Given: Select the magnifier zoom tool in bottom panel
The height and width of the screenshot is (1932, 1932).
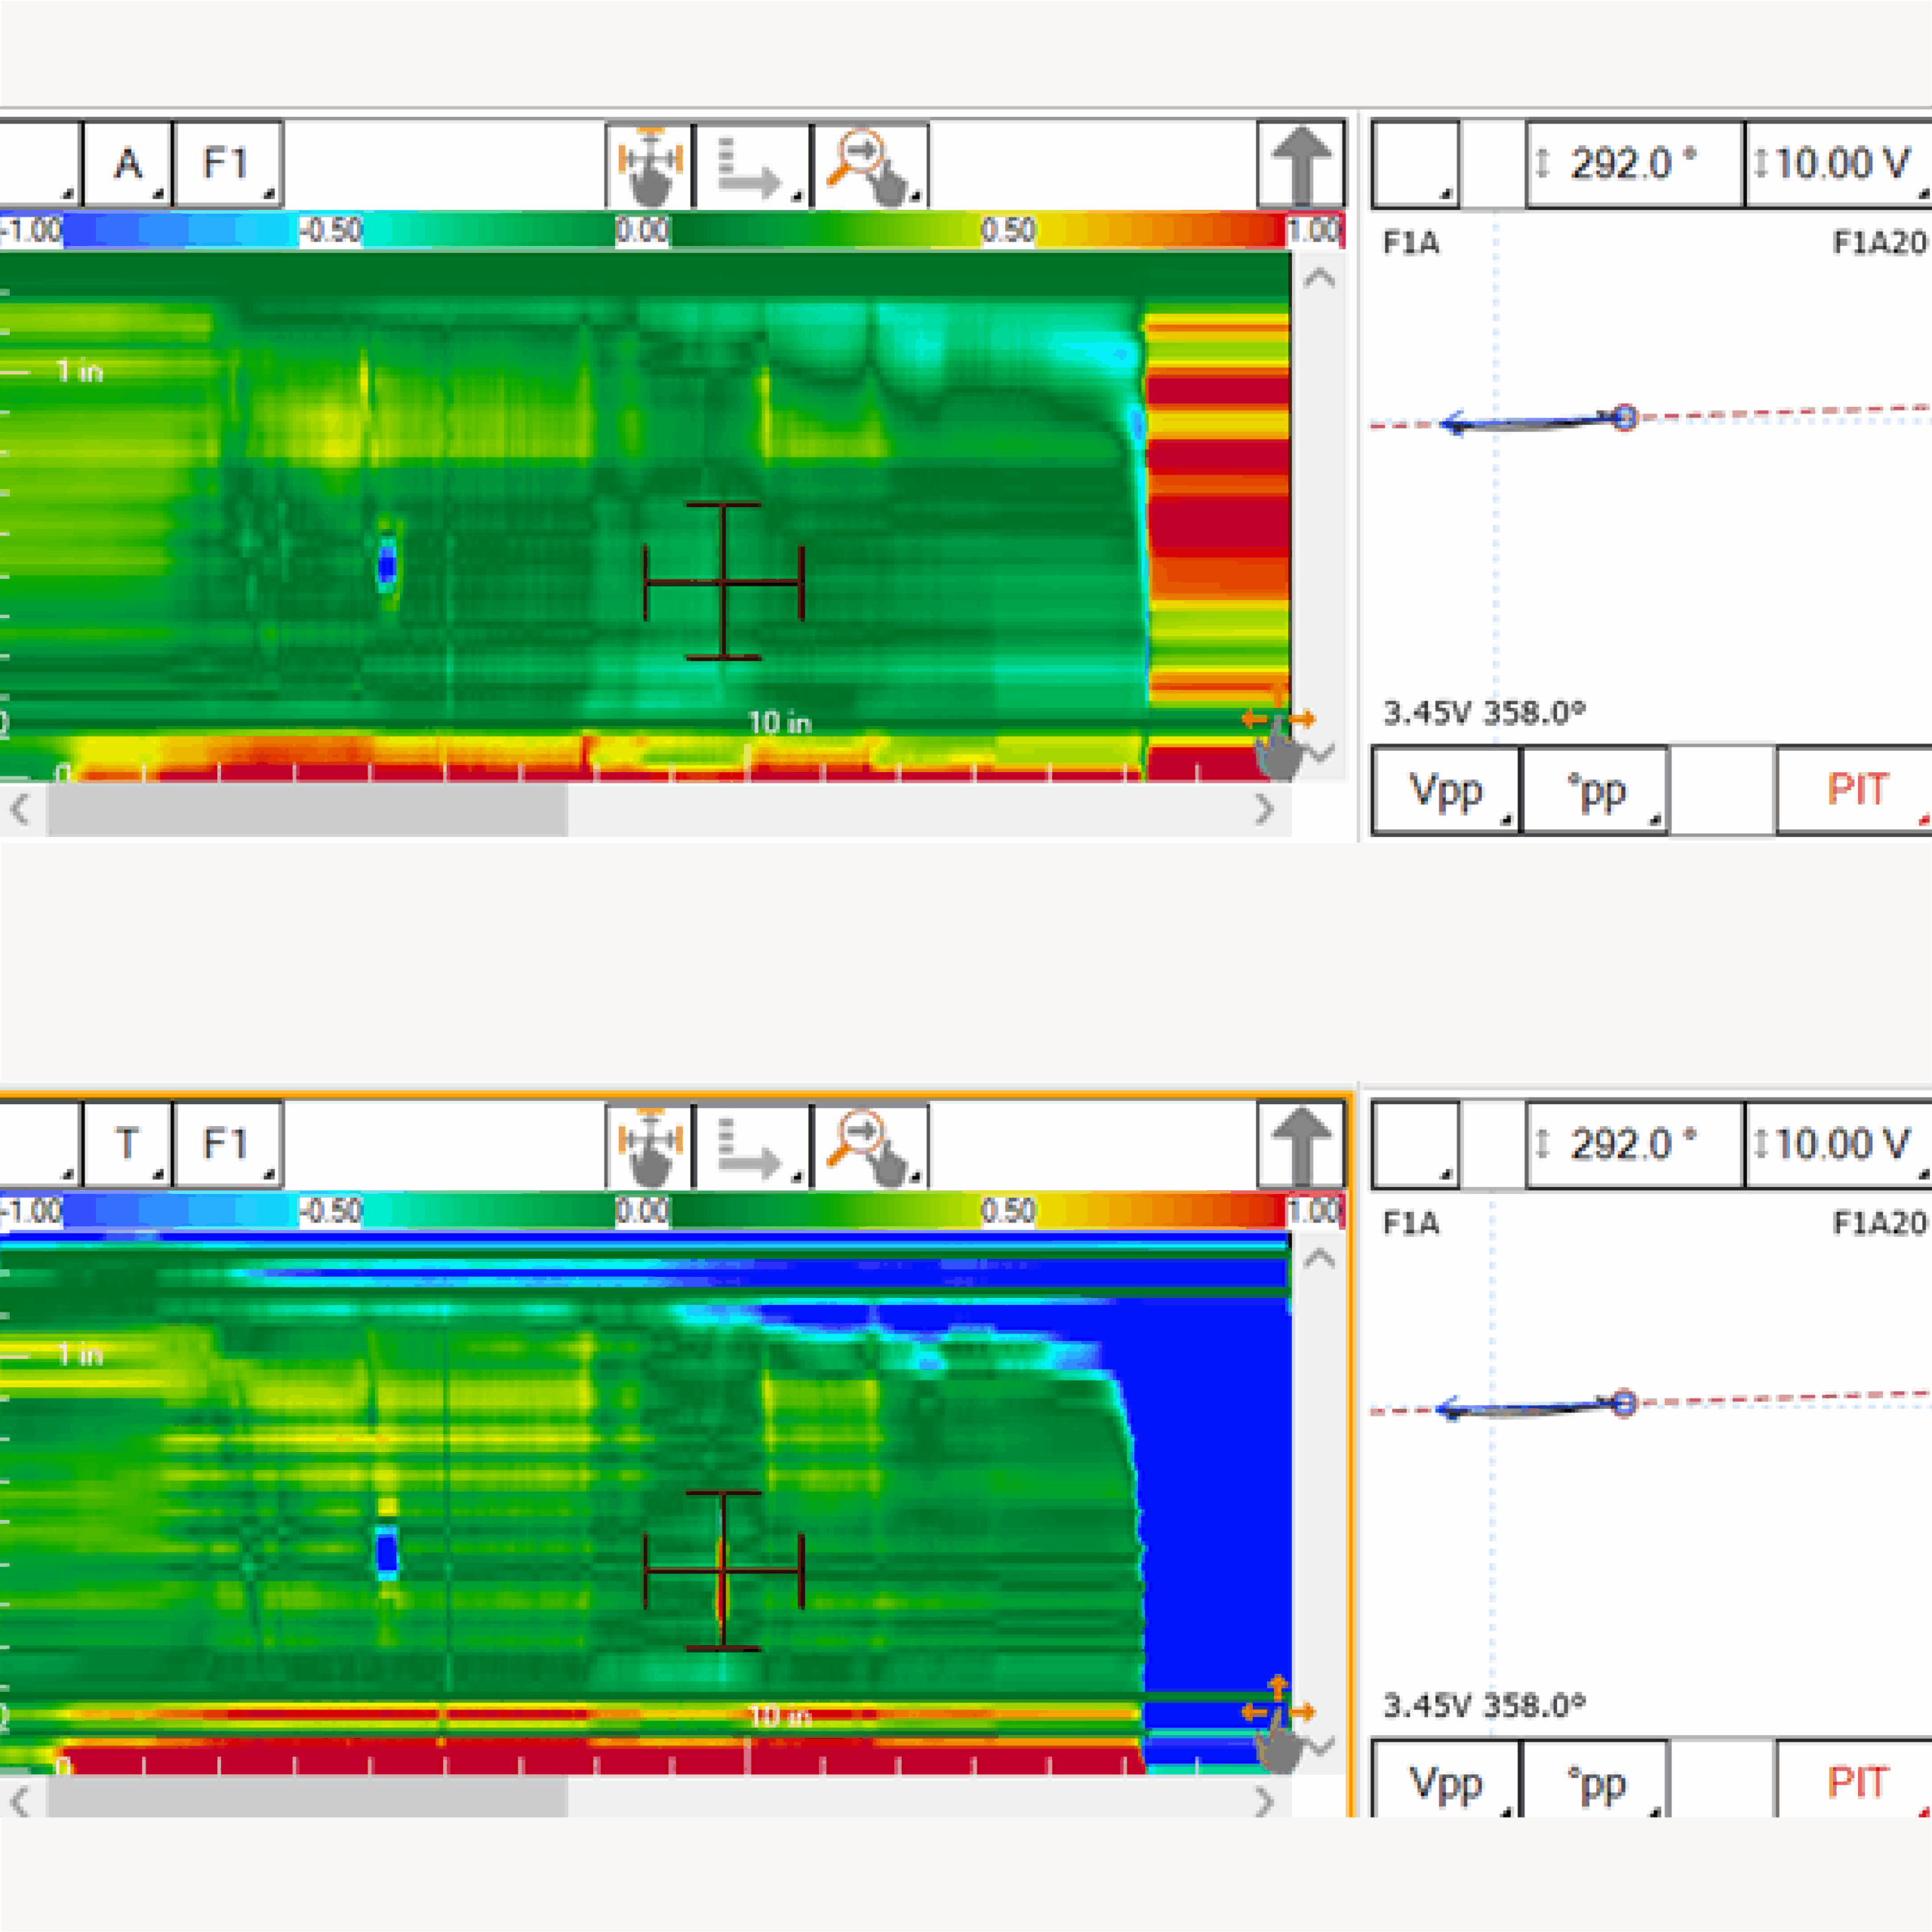Looking at the screenshot, I should pos(870,1145).
